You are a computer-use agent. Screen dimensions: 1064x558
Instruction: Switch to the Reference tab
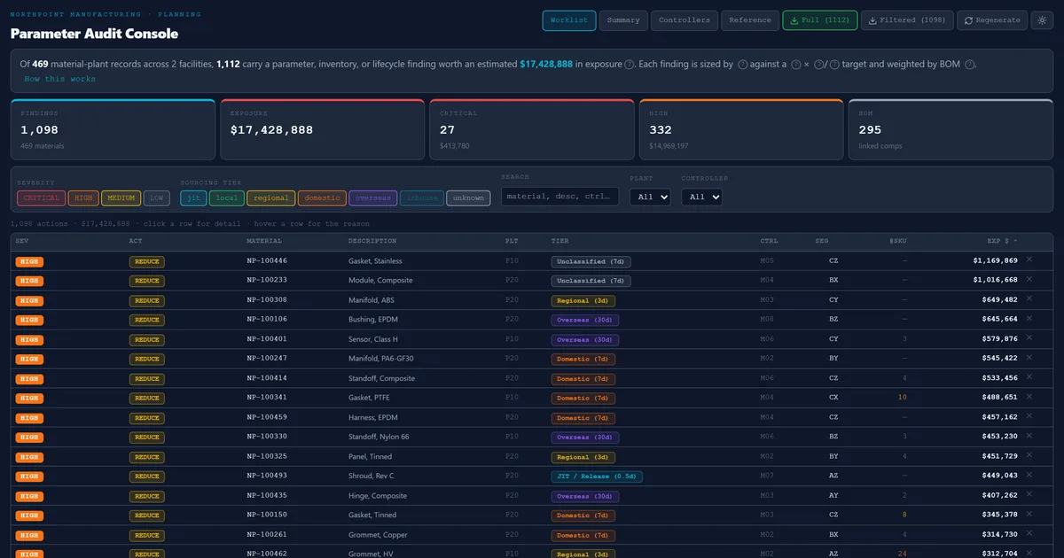pyautogui.click(x=750, y=20)
